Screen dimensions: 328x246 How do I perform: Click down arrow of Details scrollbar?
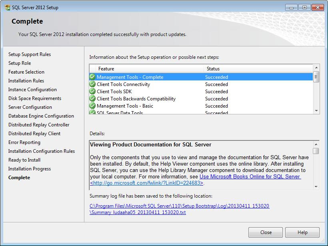[316, 186]
